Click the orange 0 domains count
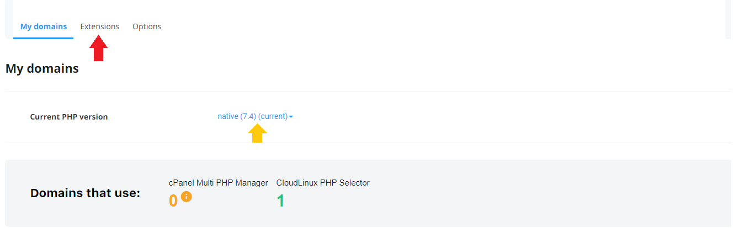This screenshot has width=739, height=228. [x=173, y=201]
